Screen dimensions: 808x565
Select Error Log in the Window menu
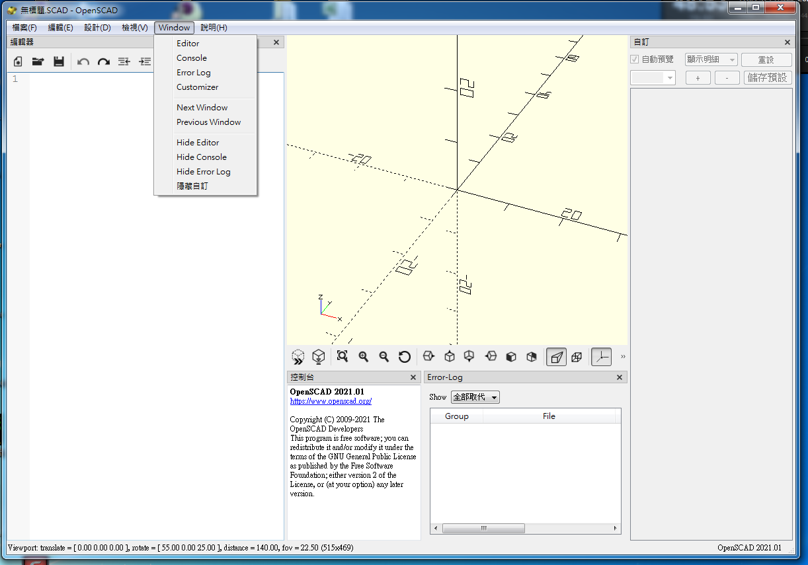205,73
